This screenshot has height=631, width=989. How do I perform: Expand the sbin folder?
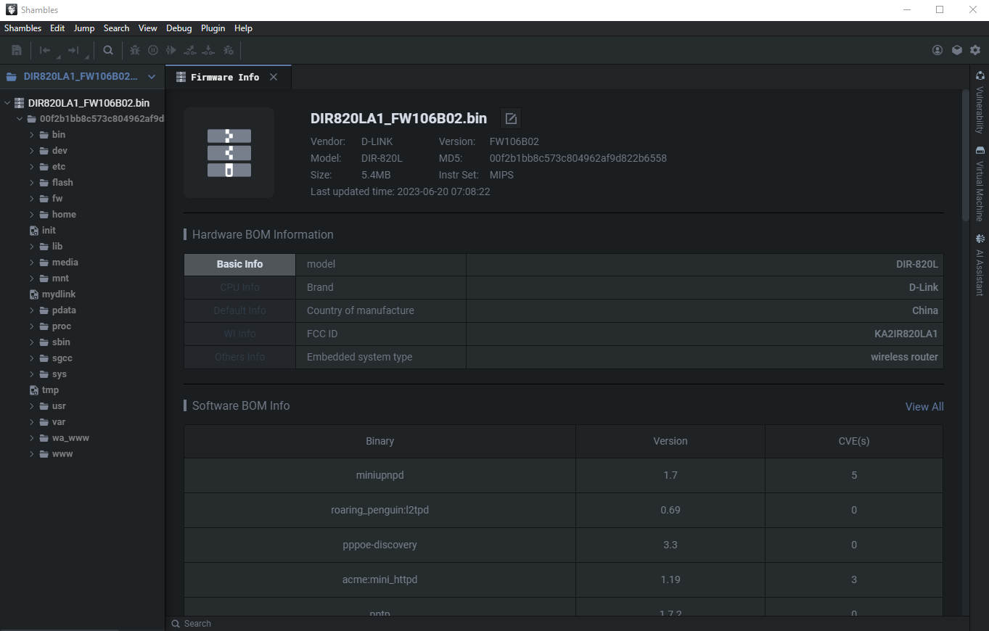point(32,342)
